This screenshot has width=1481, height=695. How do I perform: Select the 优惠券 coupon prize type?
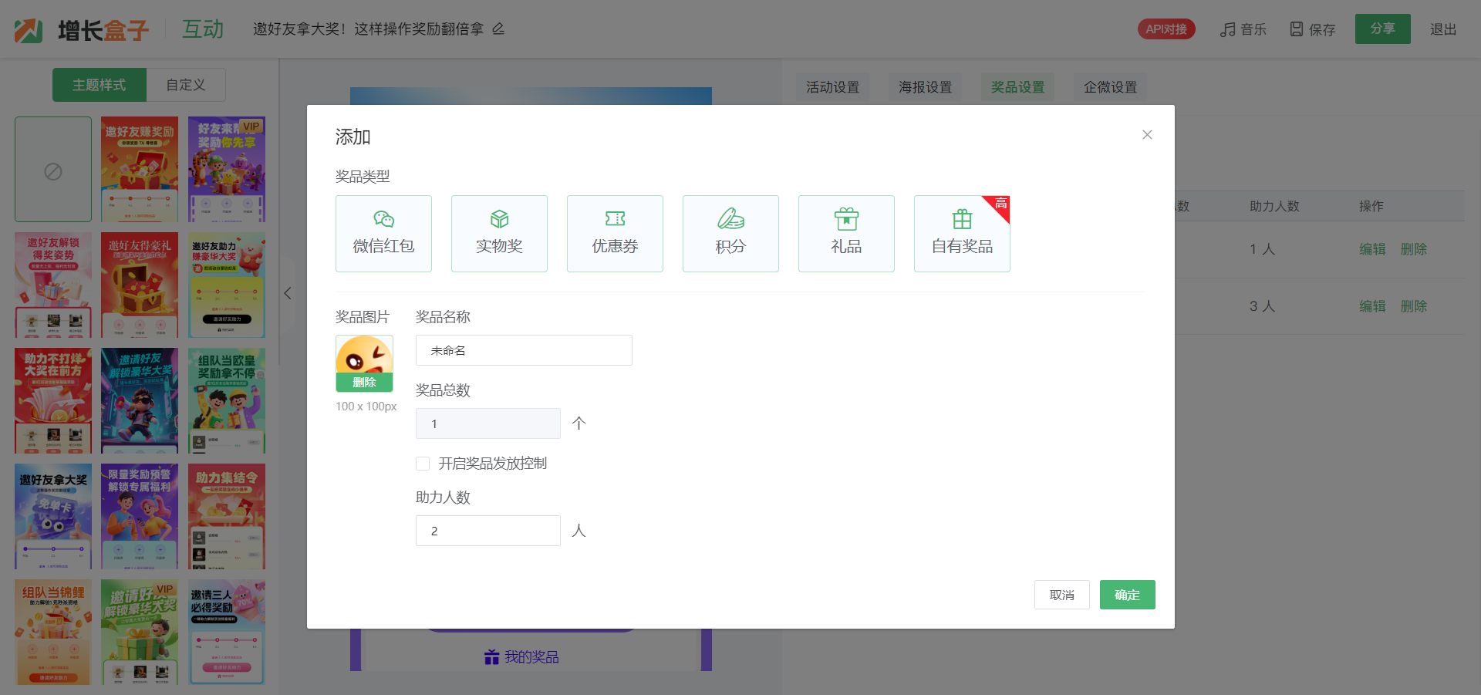click(615, 233)
